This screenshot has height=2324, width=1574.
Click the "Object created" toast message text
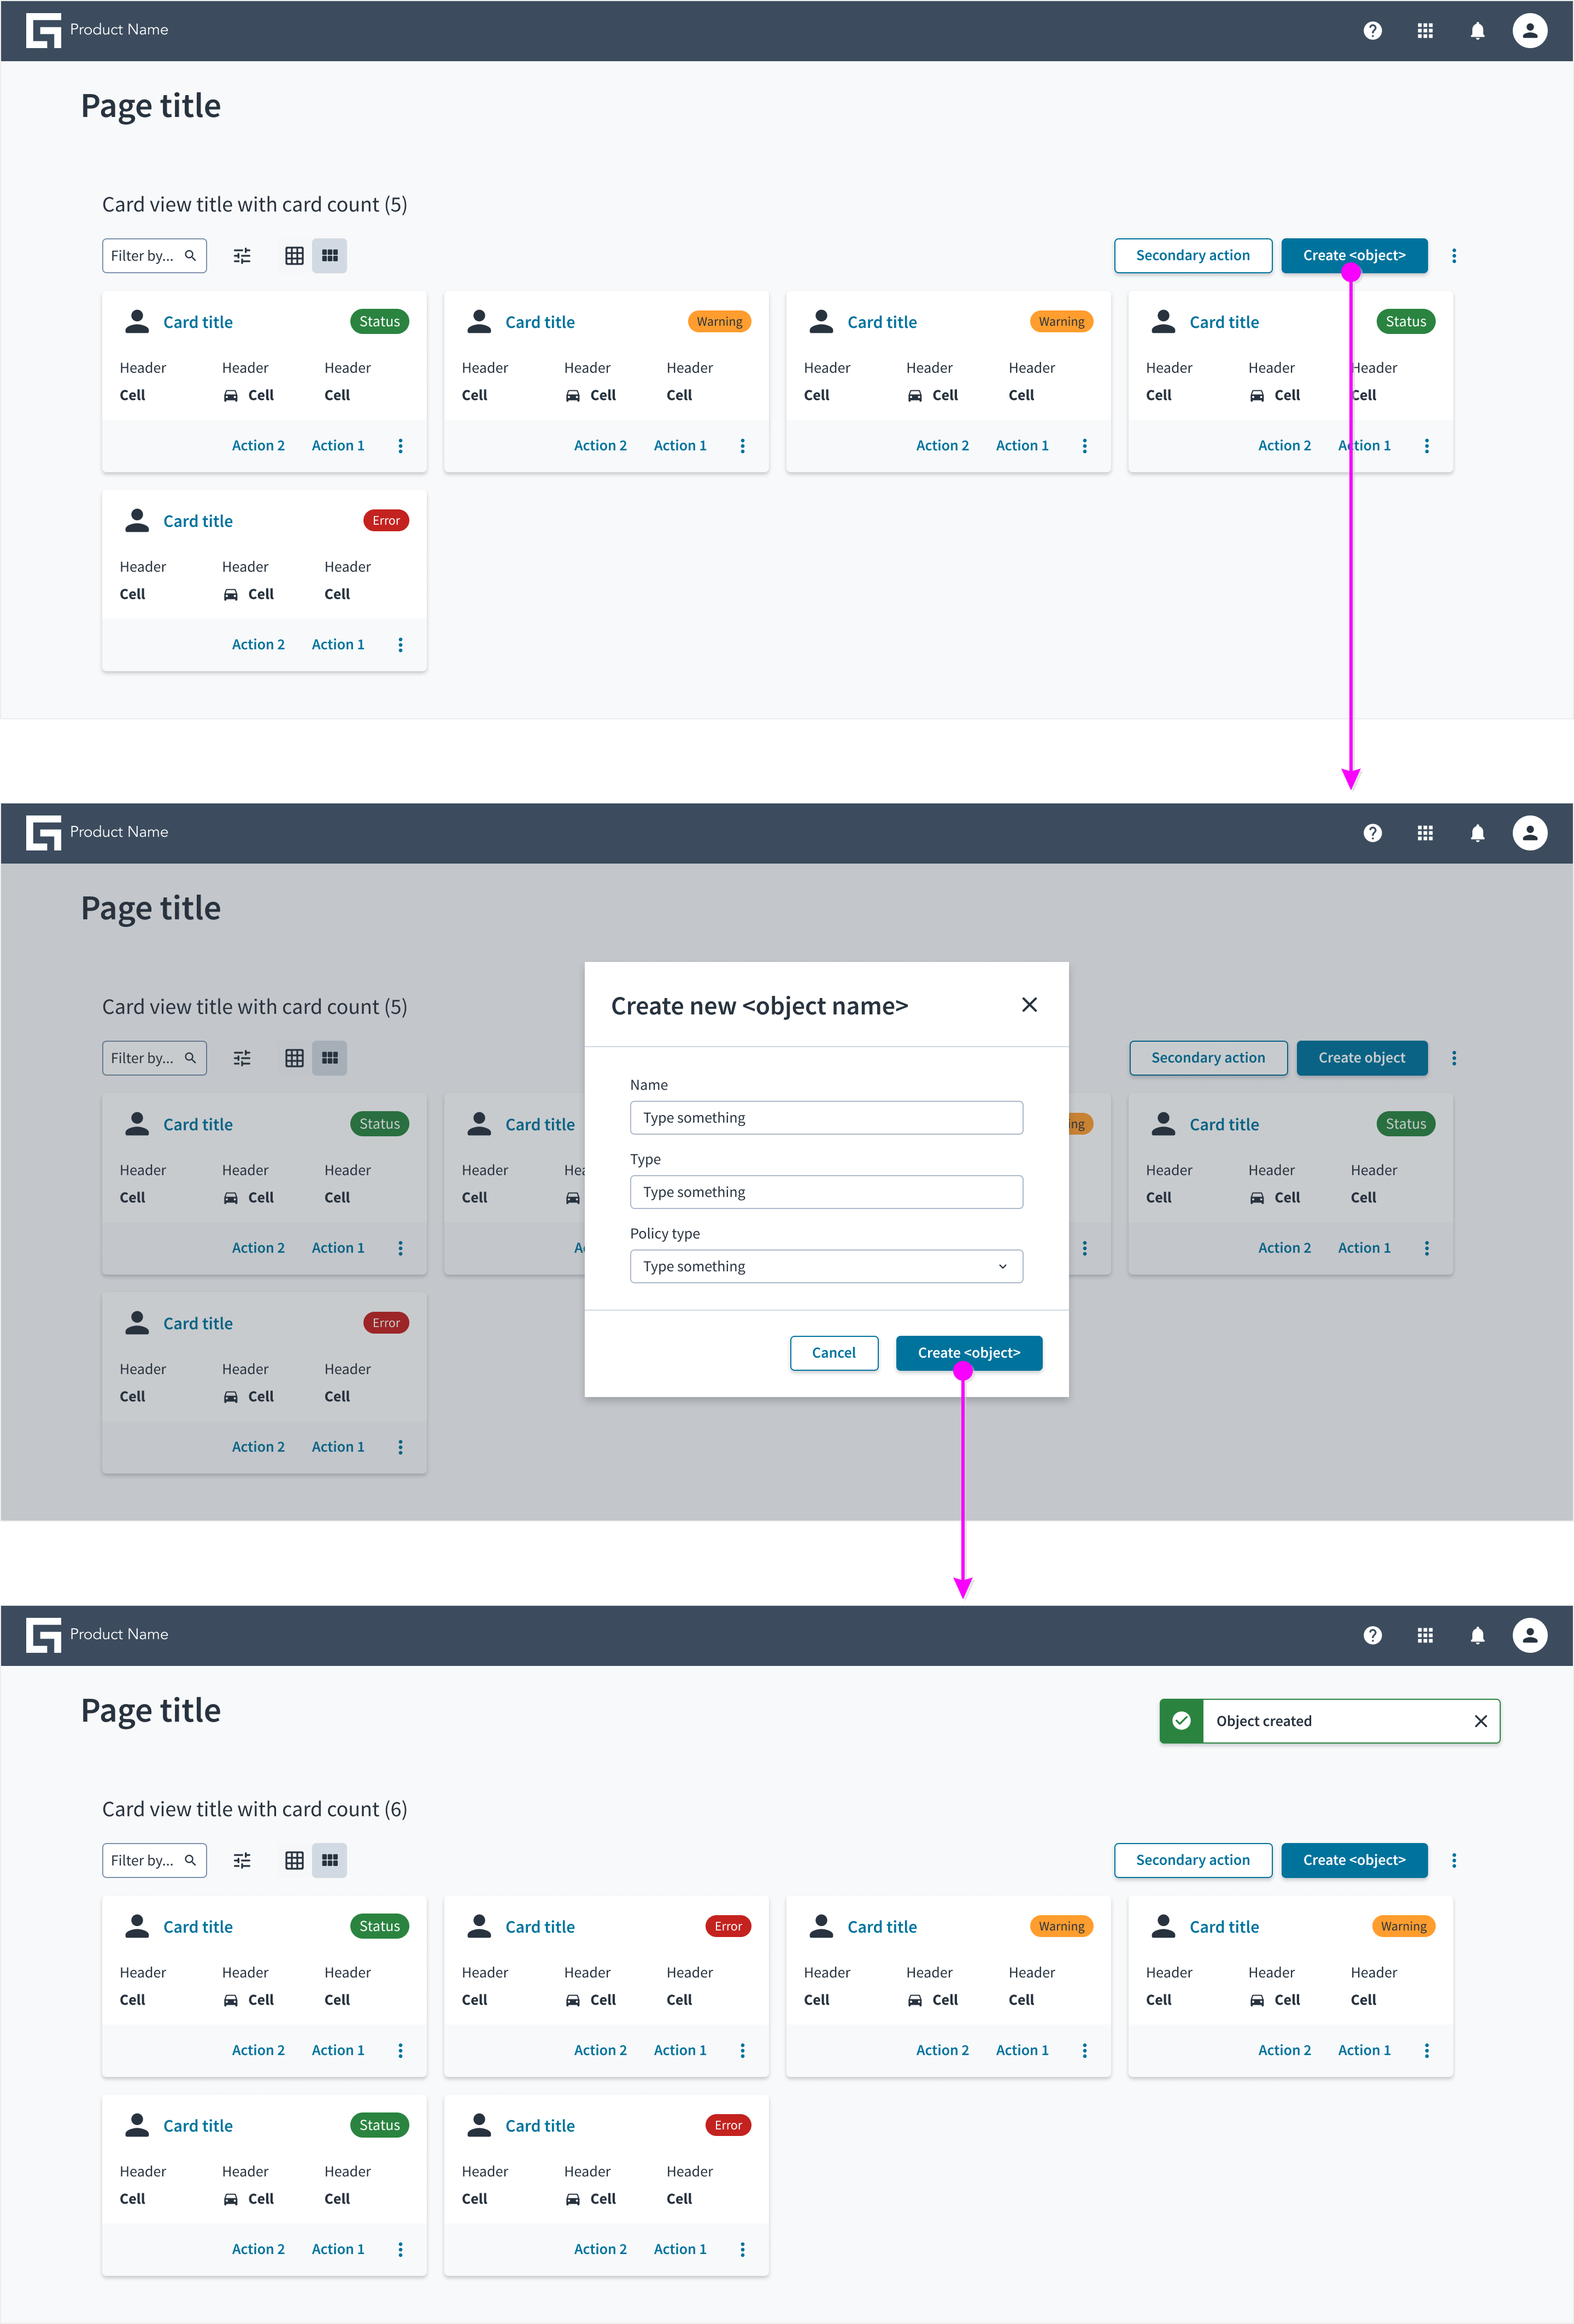point(1264,1721)
